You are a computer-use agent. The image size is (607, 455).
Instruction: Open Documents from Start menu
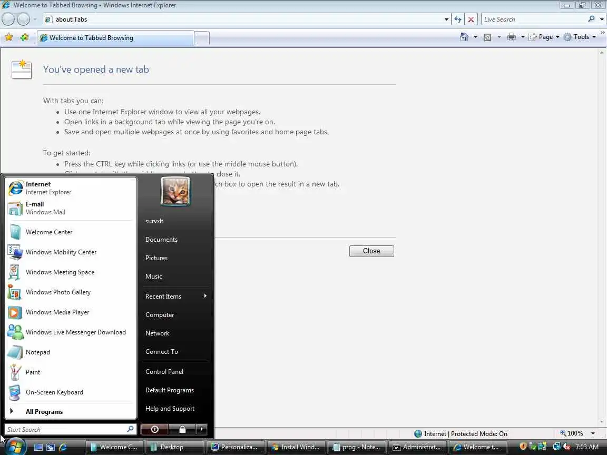(176, 240)
